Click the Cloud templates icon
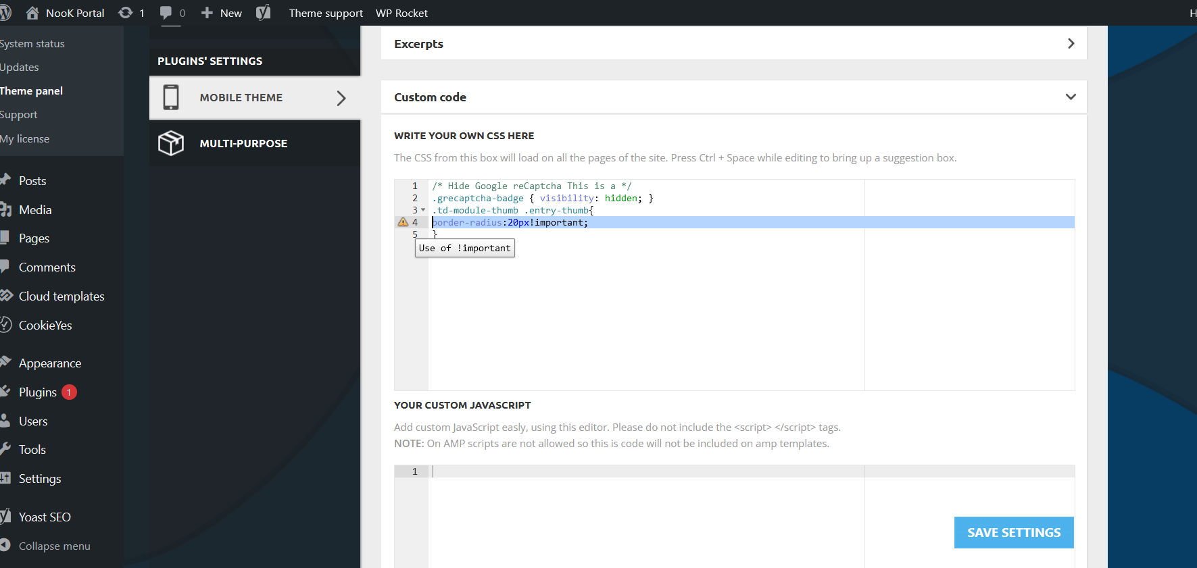The image size is (1197, 568). pos(6,296)
